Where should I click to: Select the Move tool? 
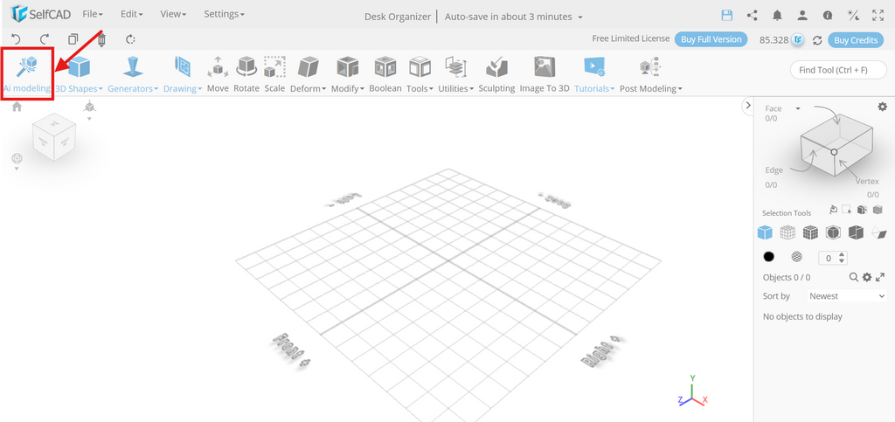[218, 74]
